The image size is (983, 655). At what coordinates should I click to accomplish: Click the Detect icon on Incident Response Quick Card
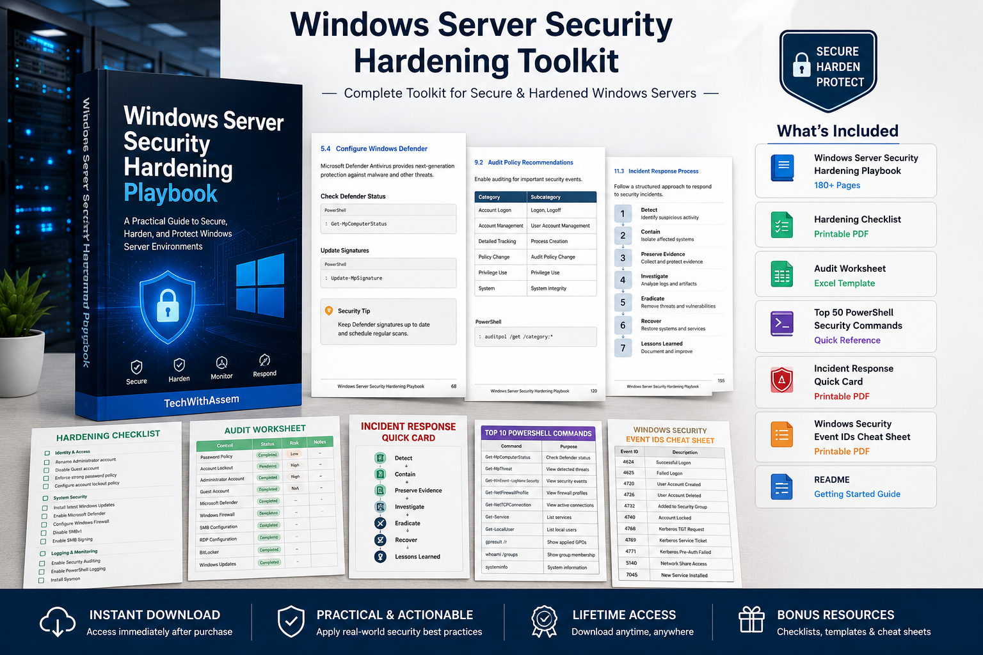(x=381, y=458)
